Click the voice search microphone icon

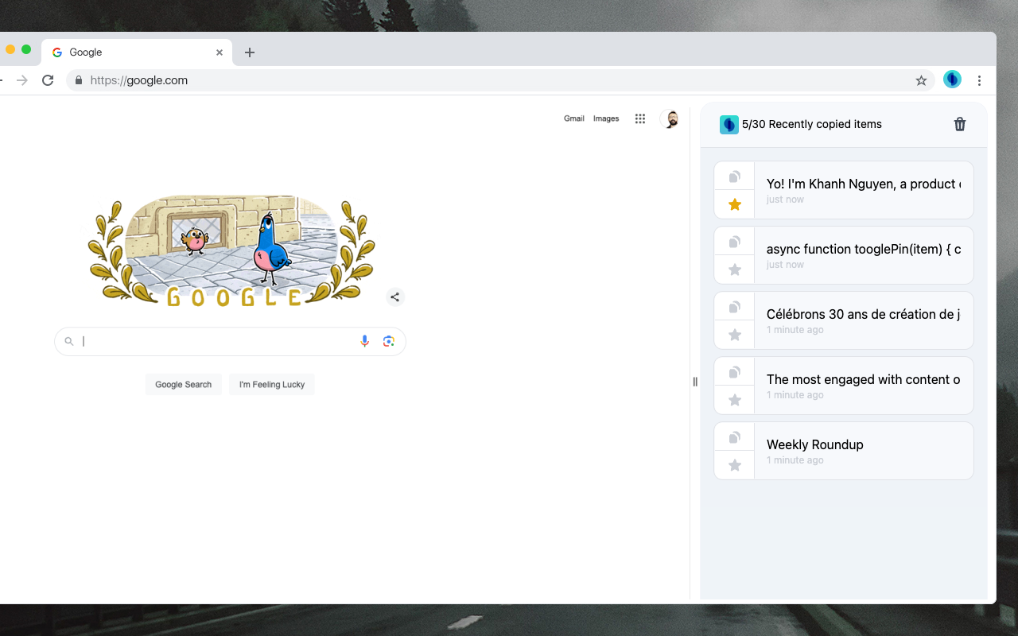[x=364, y=340]
